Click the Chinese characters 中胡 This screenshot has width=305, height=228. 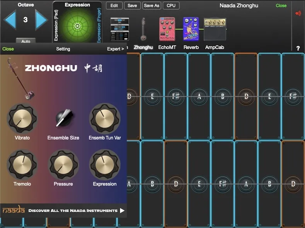(x=94, y=68)
